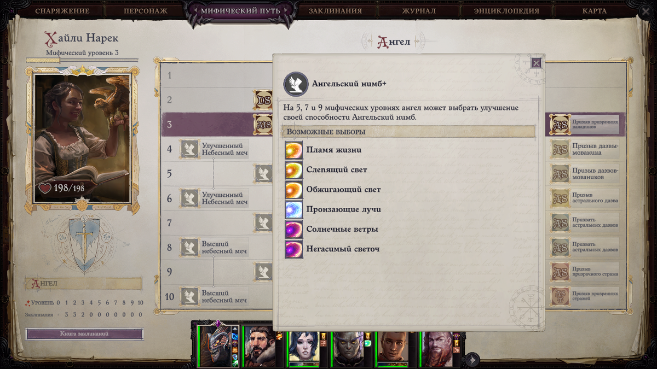Click the Солнечные ветры ability icon
The height and width of the screenshot is (369, 657).
point(294,229)
